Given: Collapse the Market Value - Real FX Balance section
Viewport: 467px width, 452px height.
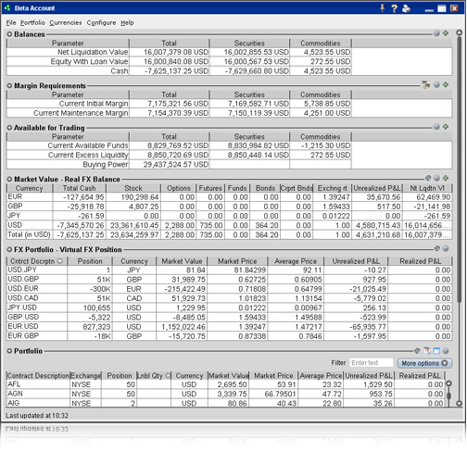Looking at the screenshot, I should (x=9, y=179).
